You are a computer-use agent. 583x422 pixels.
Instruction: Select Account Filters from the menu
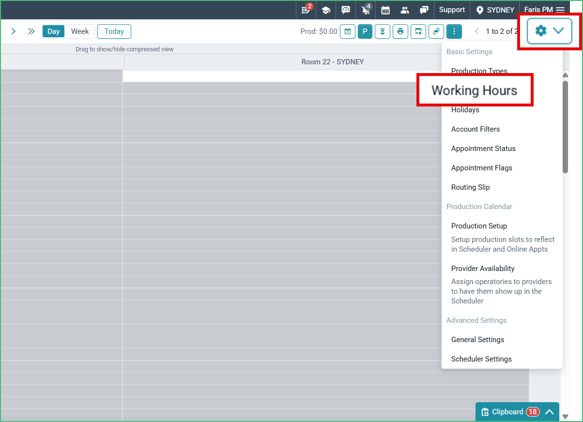pos(476,129)
